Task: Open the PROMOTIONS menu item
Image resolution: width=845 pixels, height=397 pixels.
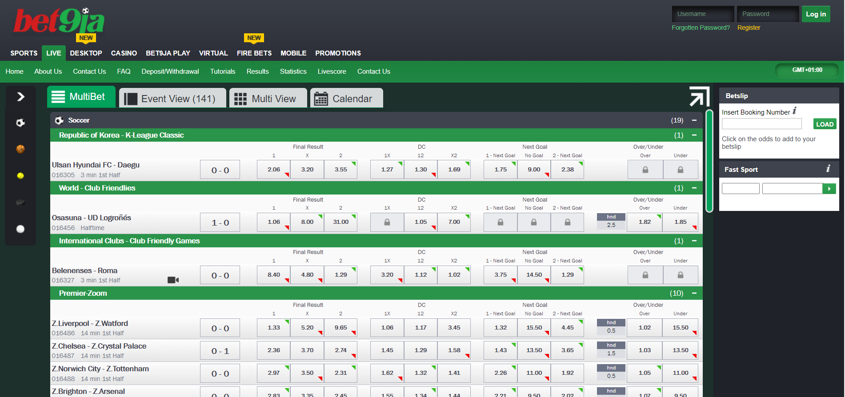Action: point(338,53)
